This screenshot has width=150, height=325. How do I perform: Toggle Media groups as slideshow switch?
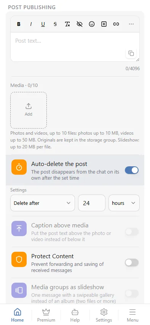[x=132, y=293]
